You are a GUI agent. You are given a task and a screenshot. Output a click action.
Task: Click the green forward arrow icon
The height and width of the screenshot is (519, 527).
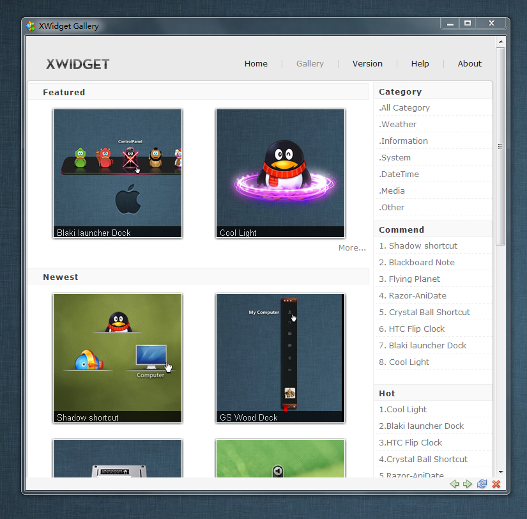pyautogui.click(x=468, y=484)
